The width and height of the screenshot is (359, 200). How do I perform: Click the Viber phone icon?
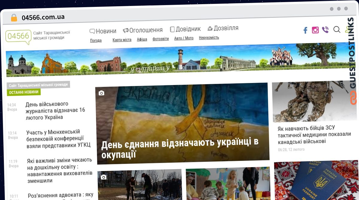click(x=325, y=30)
